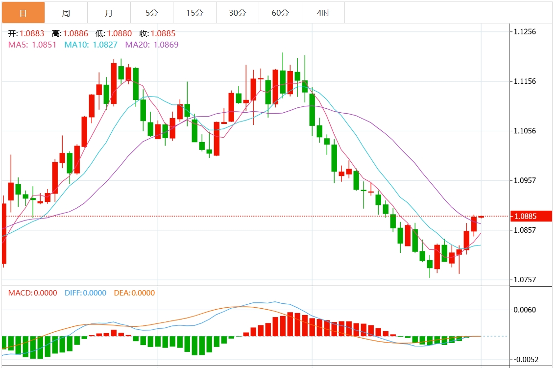
Task: Click the 1.0757 price axis label
Action: pos(525,280)
